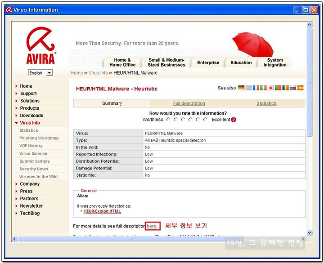Switch to the Summary tab
Screen dimensions: 324x263
(x=112, y=103)
